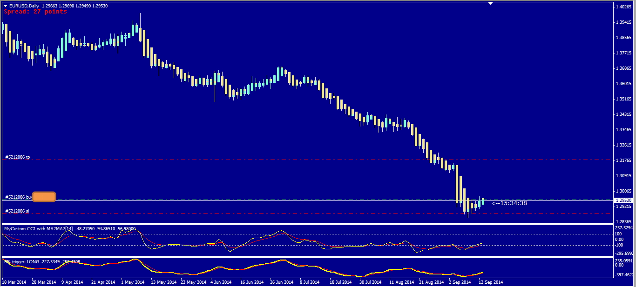The height and width of the screenshot is (287, 636).
Task: Click the MyCustom CCI with MA2MA7 indicator label
Action: (38, 229)
